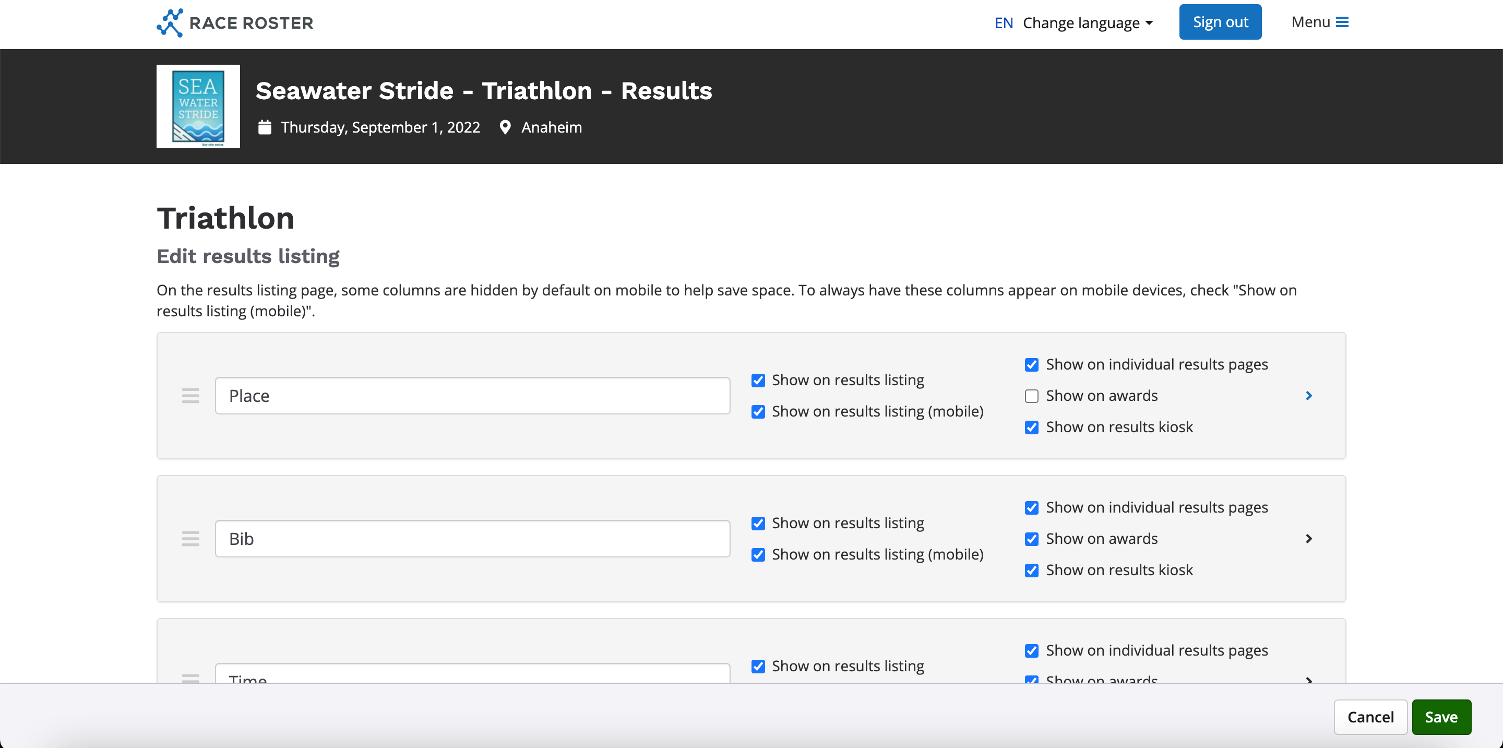Select the EN language indicator
The height and width of the screenshot is (748, 1503).
click(1004, 23)
